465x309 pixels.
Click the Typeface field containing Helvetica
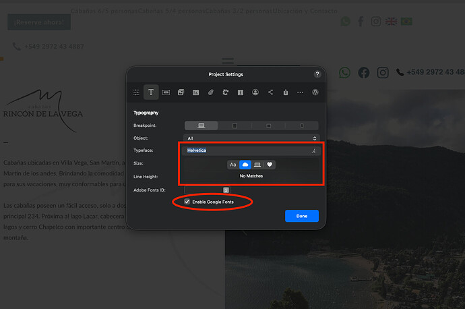pos(243,151)
